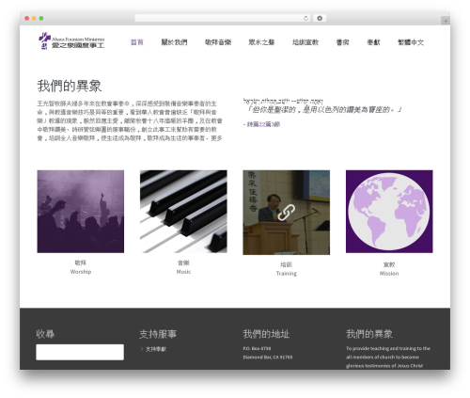Image resolution: width=470 pixels, height=398 pixels.
Task: Open the 奉獻 menu item
Action: 373,42
